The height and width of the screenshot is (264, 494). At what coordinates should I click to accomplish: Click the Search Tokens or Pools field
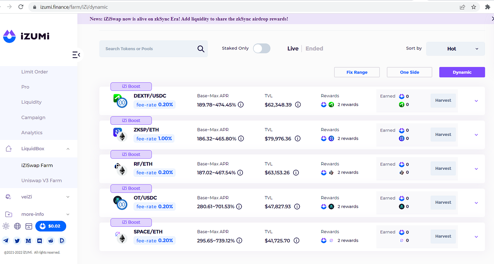coord(153,49)
